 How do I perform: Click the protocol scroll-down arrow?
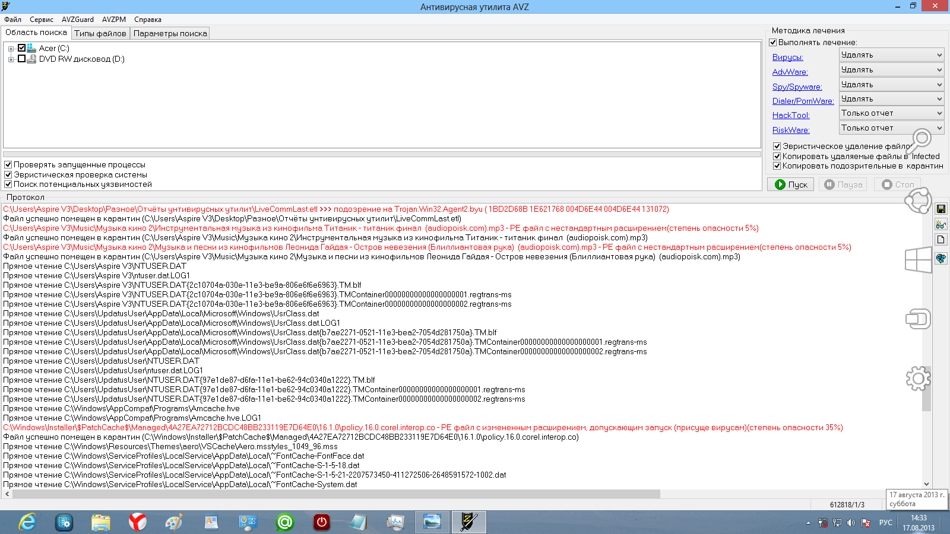(x=926, y=484)
